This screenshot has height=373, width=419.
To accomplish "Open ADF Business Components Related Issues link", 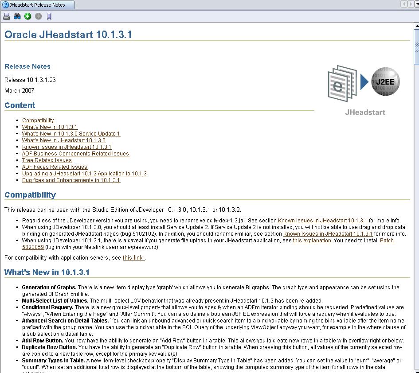I will [x=75, y=154].
